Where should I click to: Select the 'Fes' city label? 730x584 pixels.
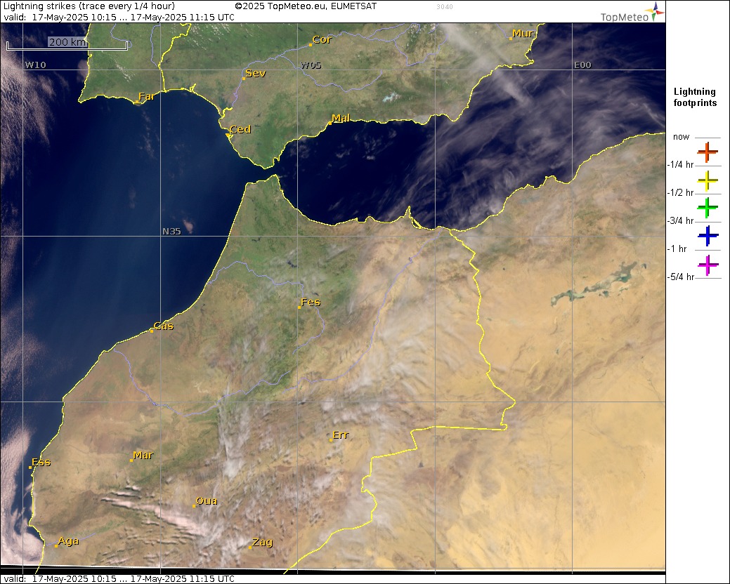[311, 303]
